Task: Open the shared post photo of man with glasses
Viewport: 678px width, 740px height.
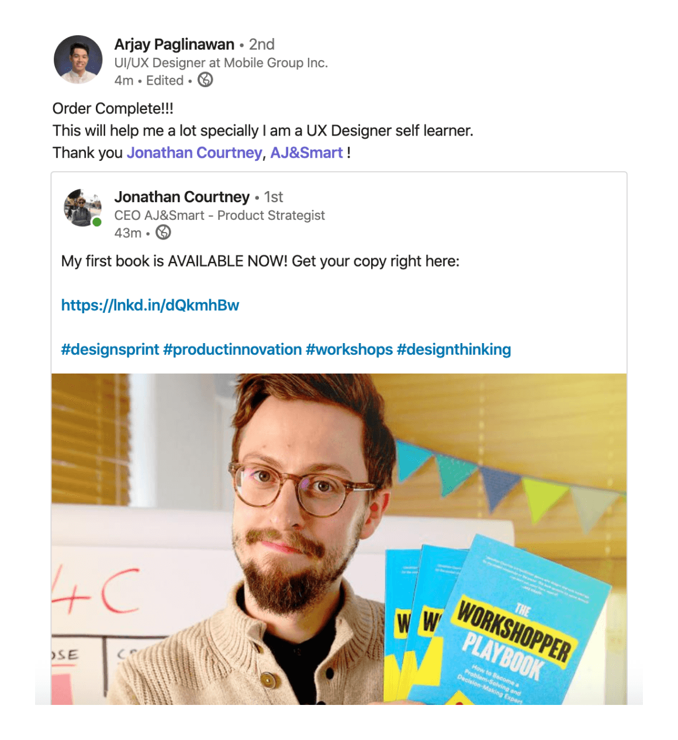Action: point(339,539)
